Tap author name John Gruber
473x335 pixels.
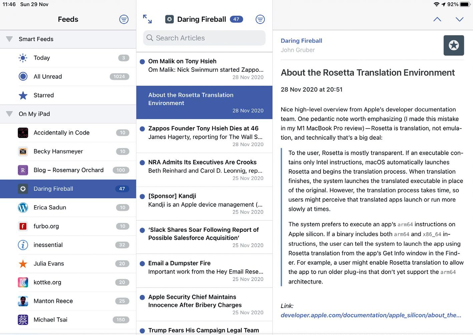coord(298,50)
